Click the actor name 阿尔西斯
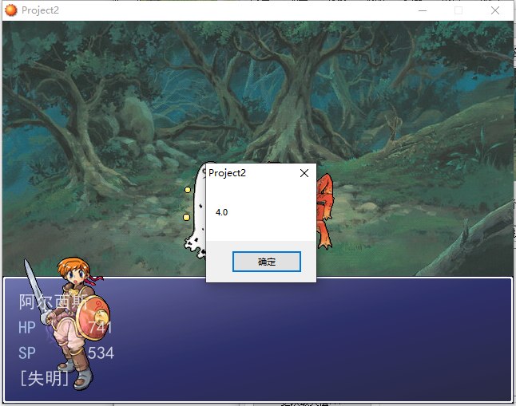Screen dimensions: 516x406 point(53,302)
